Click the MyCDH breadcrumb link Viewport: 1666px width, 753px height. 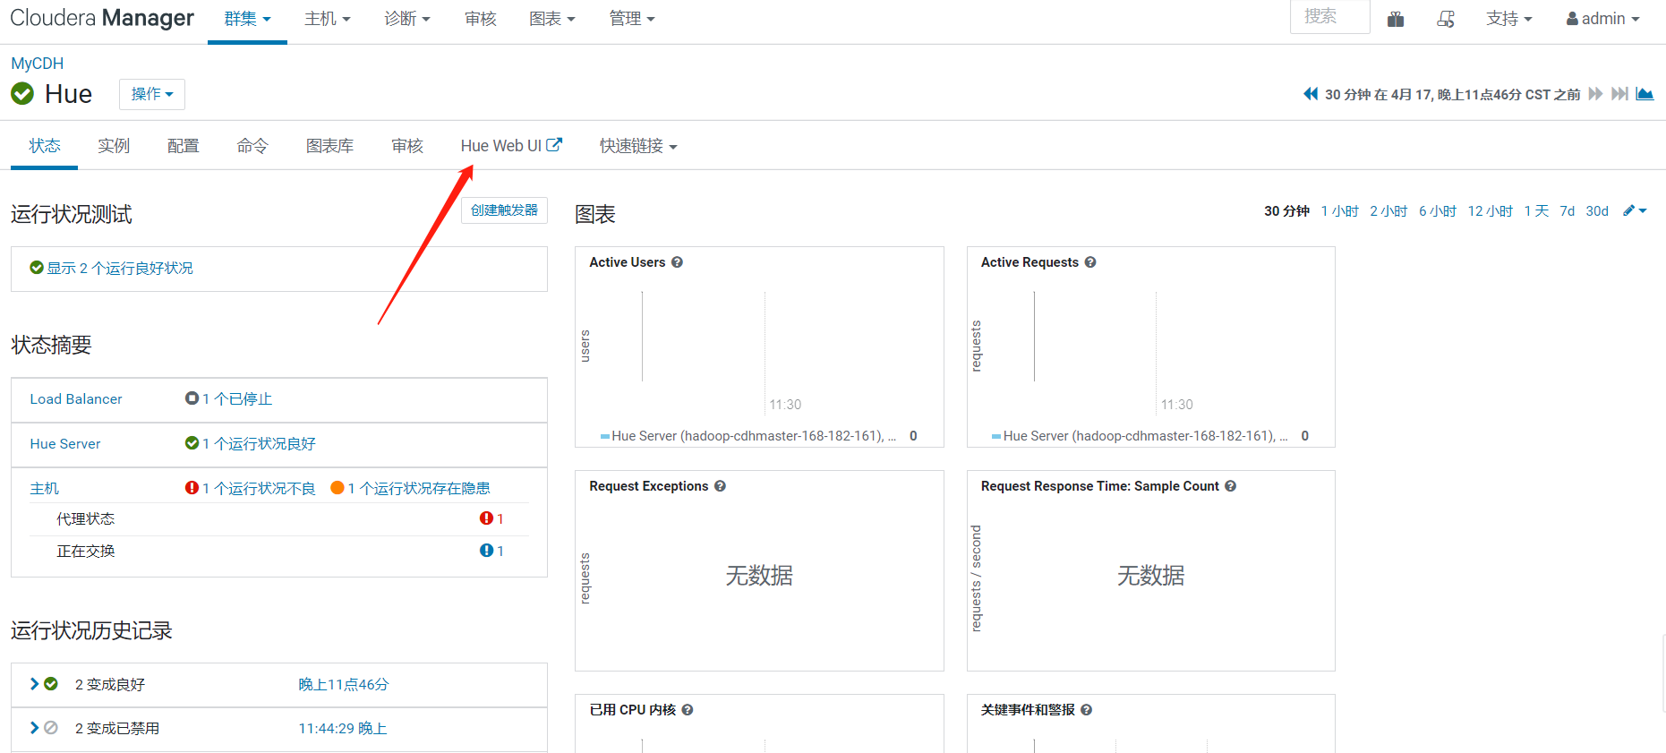click(37, 64)
